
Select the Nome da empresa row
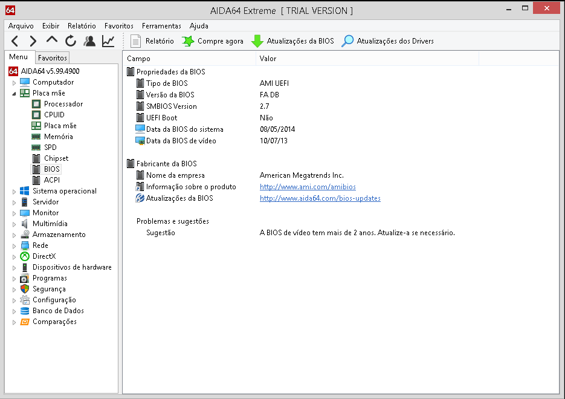pos(341,175)
